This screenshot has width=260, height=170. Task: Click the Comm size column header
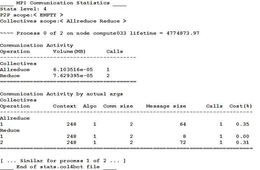(x=118, y=106)
